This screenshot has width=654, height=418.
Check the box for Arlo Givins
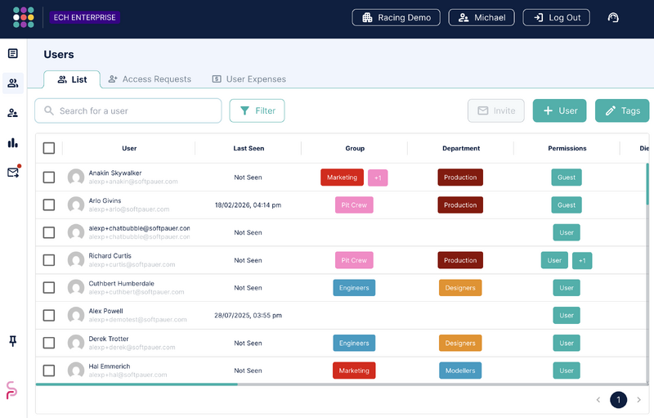pos(49,205)
